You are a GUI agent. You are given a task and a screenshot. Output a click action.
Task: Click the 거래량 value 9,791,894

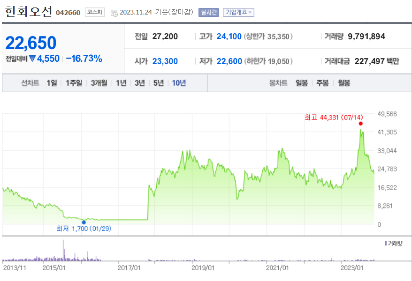coord(366,36)
